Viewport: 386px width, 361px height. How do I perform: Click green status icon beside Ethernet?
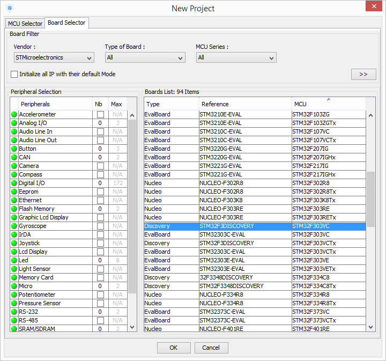(14, 201)
